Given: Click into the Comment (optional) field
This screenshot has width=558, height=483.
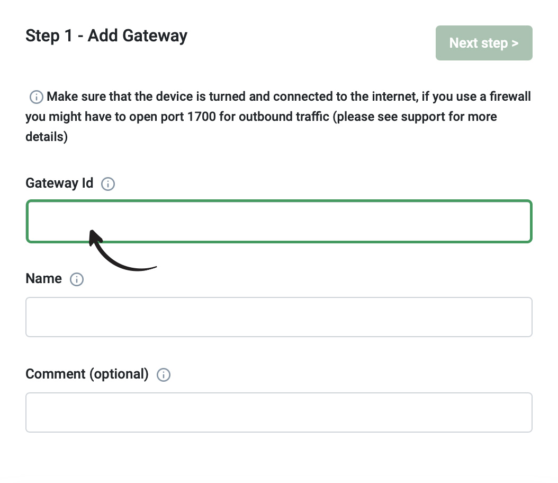Looking at the screenshot, I should 279,412.
